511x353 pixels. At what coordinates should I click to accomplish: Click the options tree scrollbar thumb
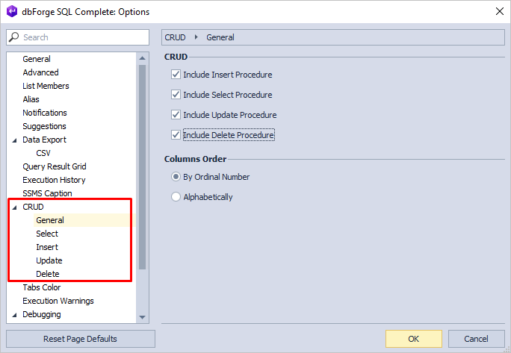click(143, 167)
